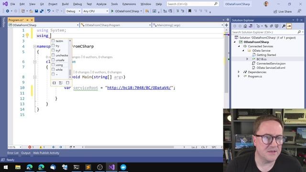306x172 pixels.
Task: Open File Explorer from the taskbar
Action: pos(18,167)
